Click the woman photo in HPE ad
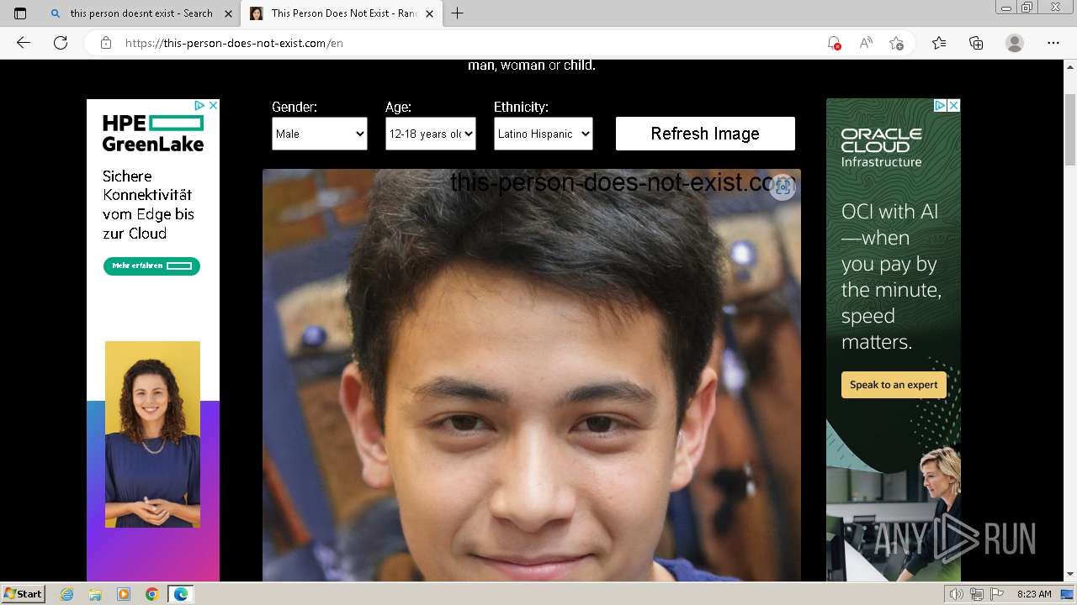1077x605 pixels. [152, 434]
